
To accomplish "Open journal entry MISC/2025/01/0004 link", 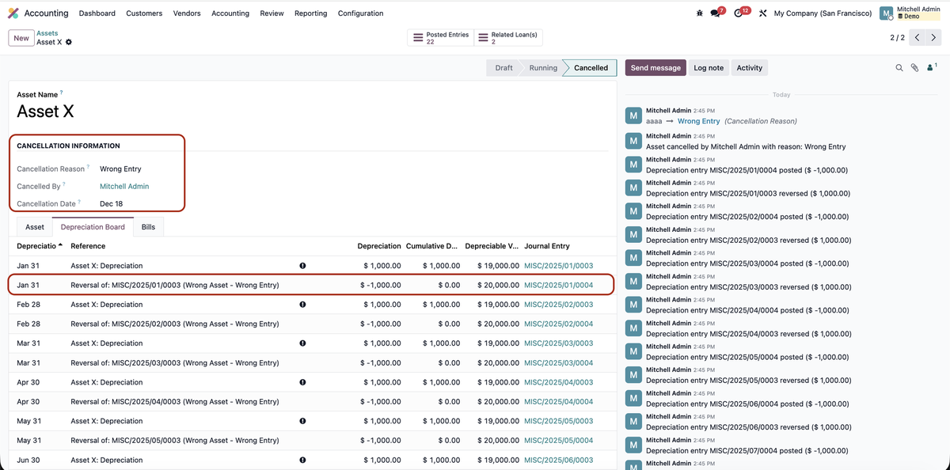I will click(x=558, y=285).
